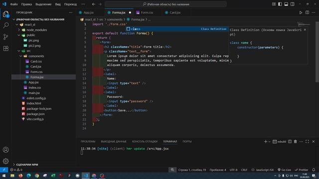Go forward with the navigation arrow

100,4
